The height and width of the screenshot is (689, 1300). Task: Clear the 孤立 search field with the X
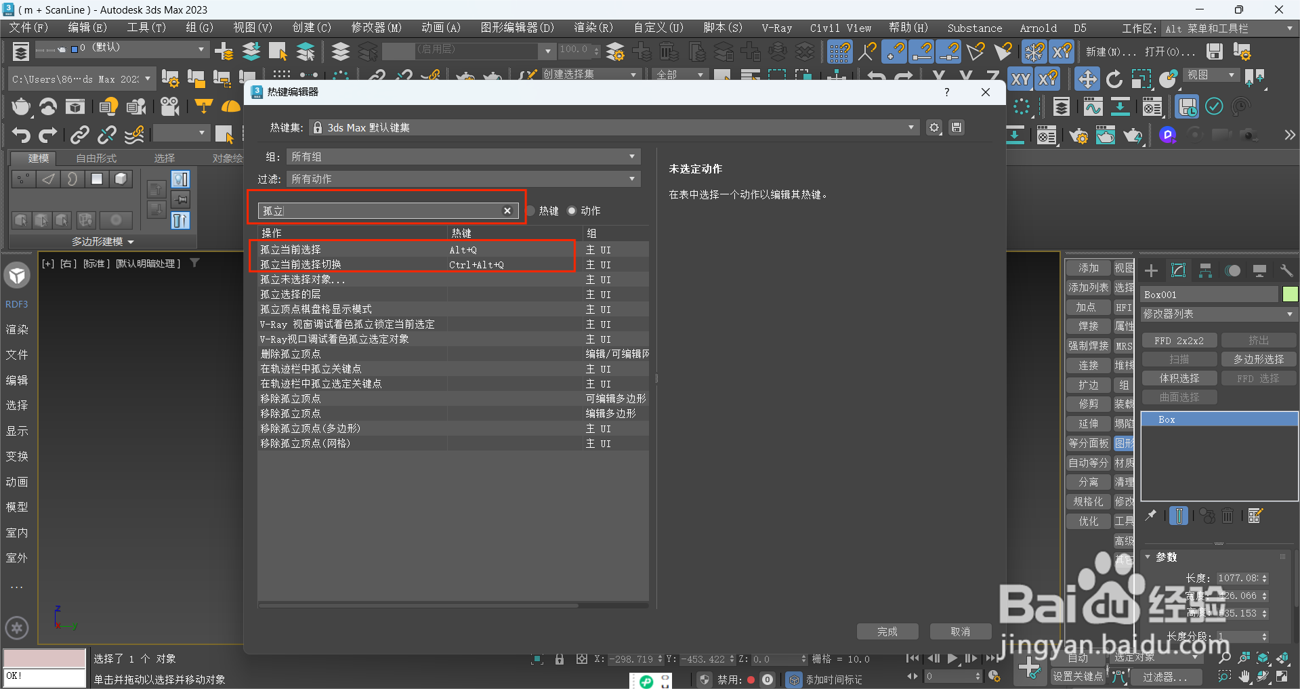(x=507, y=211)
